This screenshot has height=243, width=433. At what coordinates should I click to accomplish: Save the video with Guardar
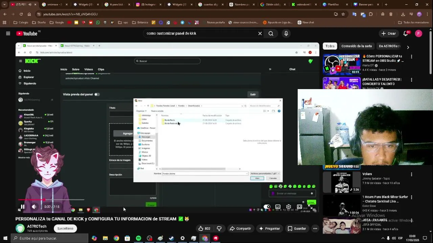297,228
